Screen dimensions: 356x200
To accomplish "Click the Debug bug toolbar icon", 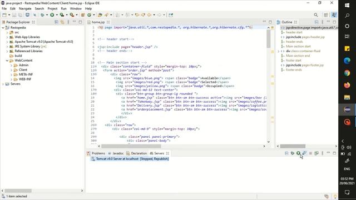I will (42, 15).
